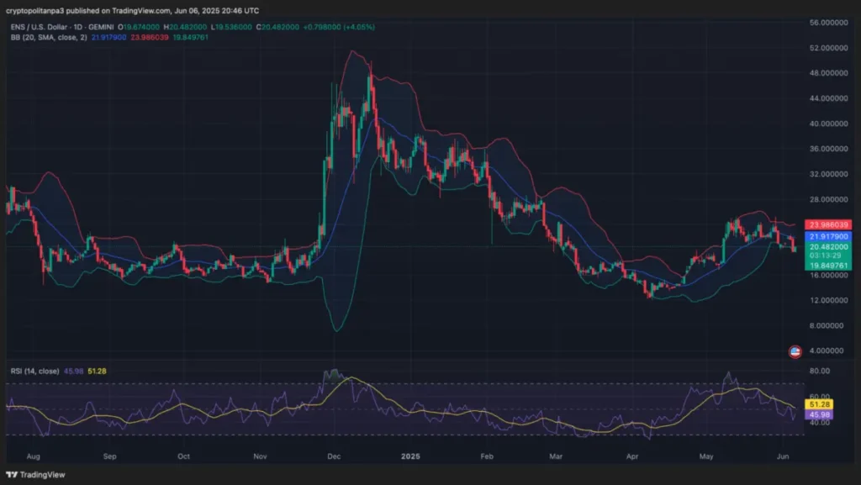This screenshot has height=485, width=861.
Task: Click the 1D timeframe in the symbol header
Action: [79, 27]
